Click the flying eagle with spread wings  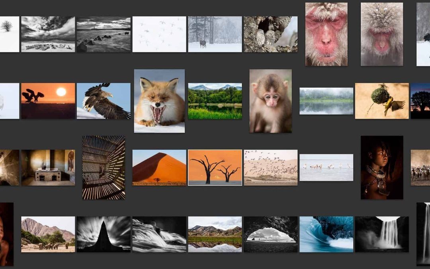(104, 100)
